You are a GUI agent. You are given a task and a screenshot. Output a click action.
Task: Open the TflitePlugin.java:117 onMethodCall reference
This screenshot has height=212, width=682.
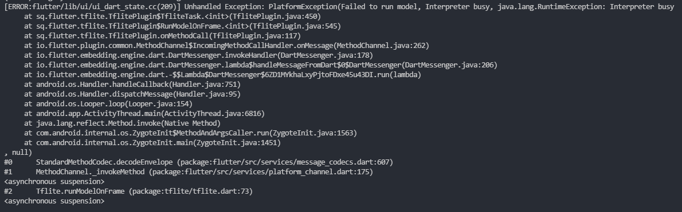[x=254, y=36]
